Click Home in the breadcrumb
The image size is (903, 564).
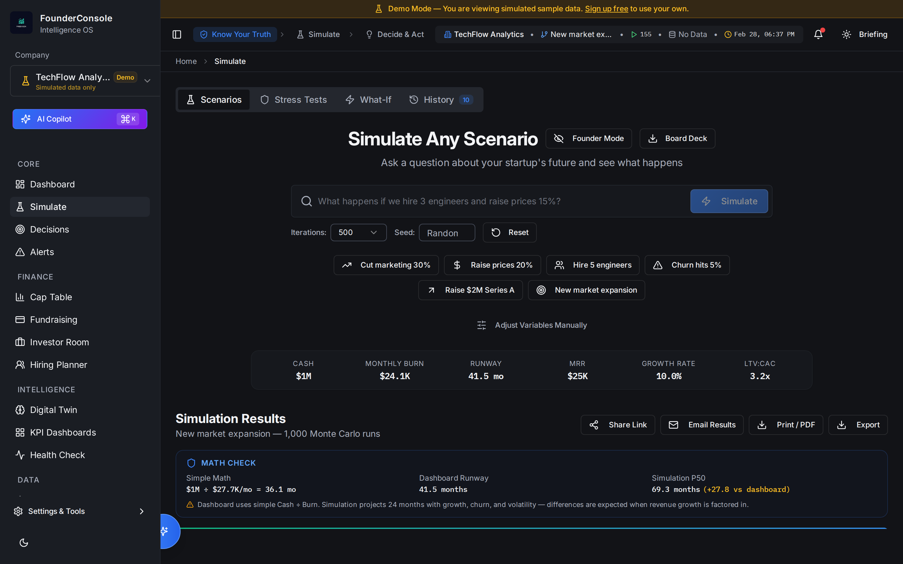click(x=186, y=61)
